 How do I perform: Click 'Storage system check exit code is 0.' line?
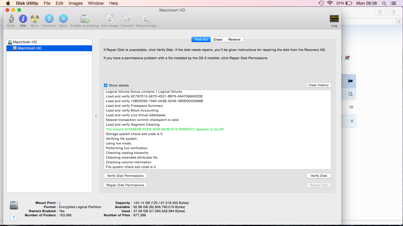click(135, 134)
